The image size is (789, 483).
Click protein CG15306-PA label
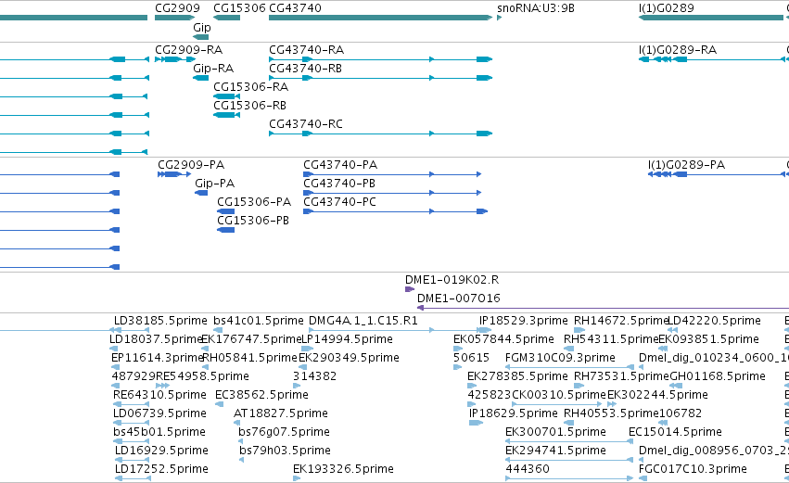click(254, 202)
